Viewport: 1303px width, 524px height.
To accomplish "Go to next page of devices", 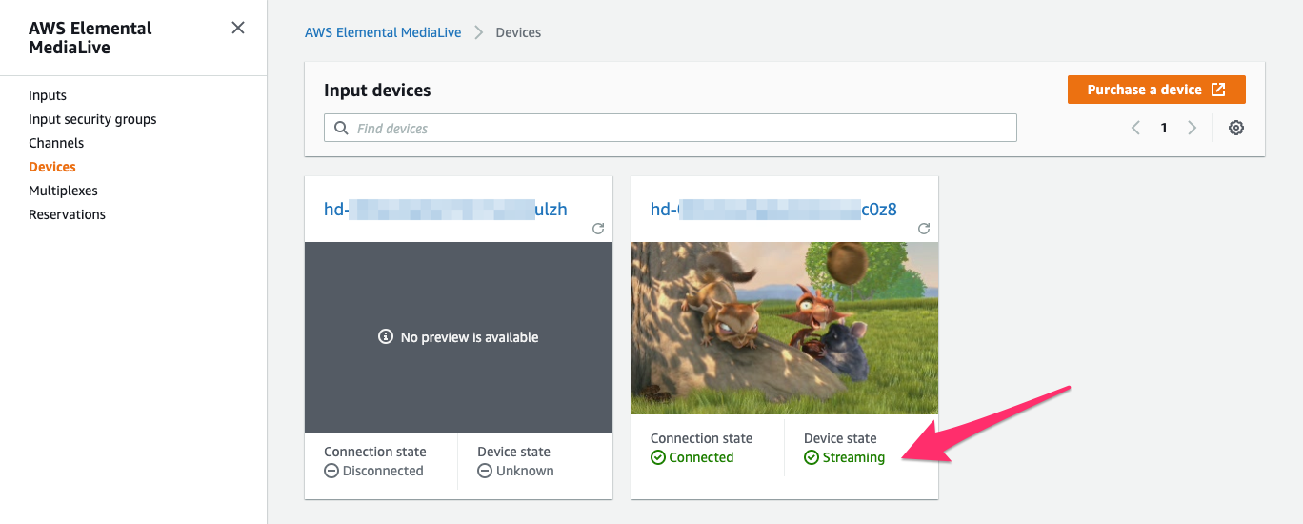I will click(x=1192, y=128).
